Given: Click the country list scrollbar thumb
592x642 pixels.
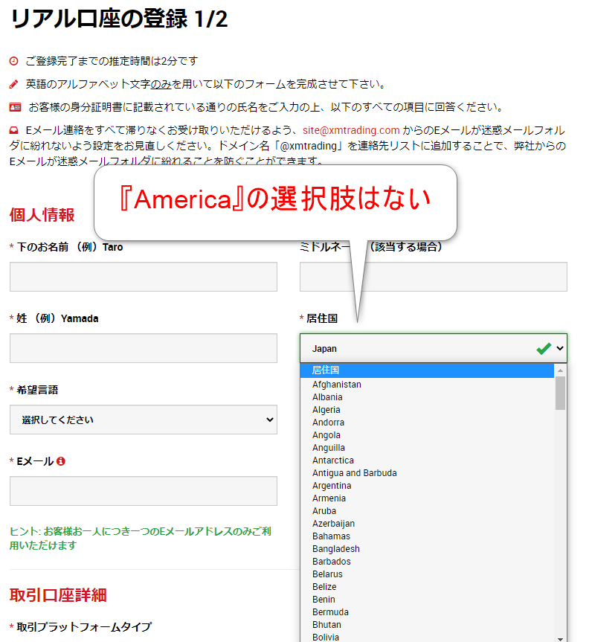Looking at the screenshot, I should [561, 393].
